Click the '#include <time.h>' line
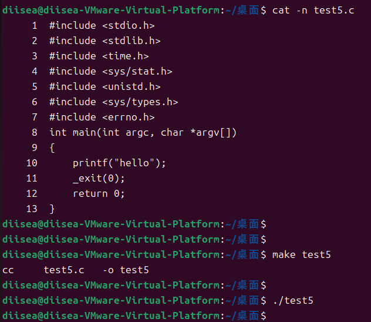 tap(99, 56)
